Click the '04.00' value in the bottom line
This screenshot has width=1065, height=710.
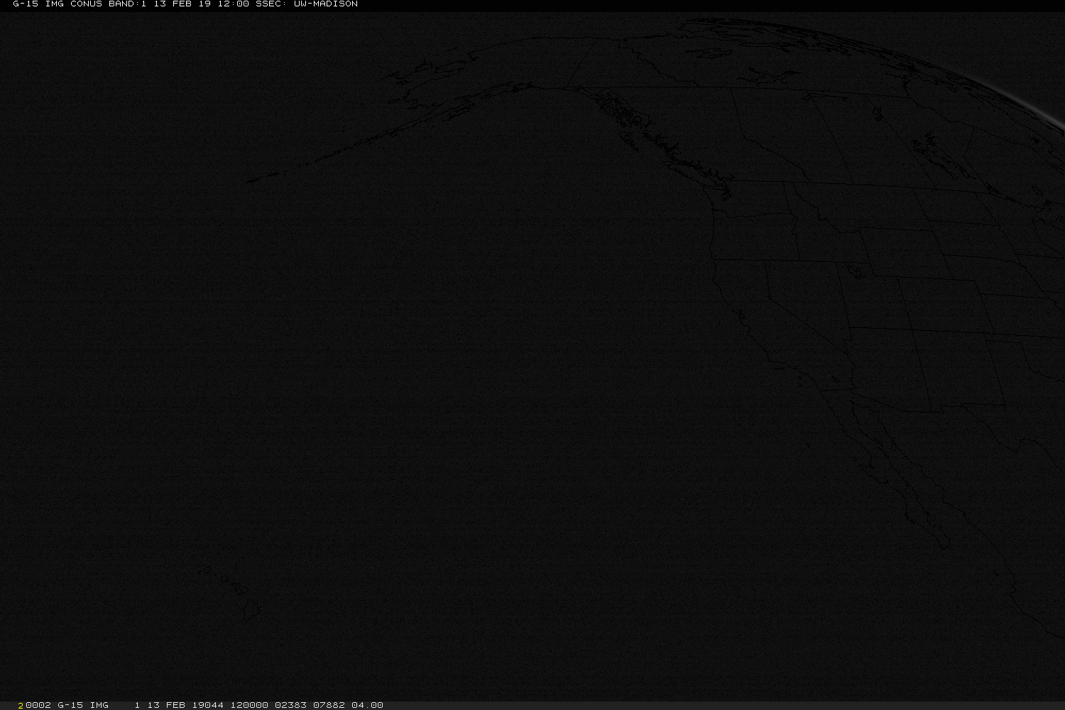367,705
